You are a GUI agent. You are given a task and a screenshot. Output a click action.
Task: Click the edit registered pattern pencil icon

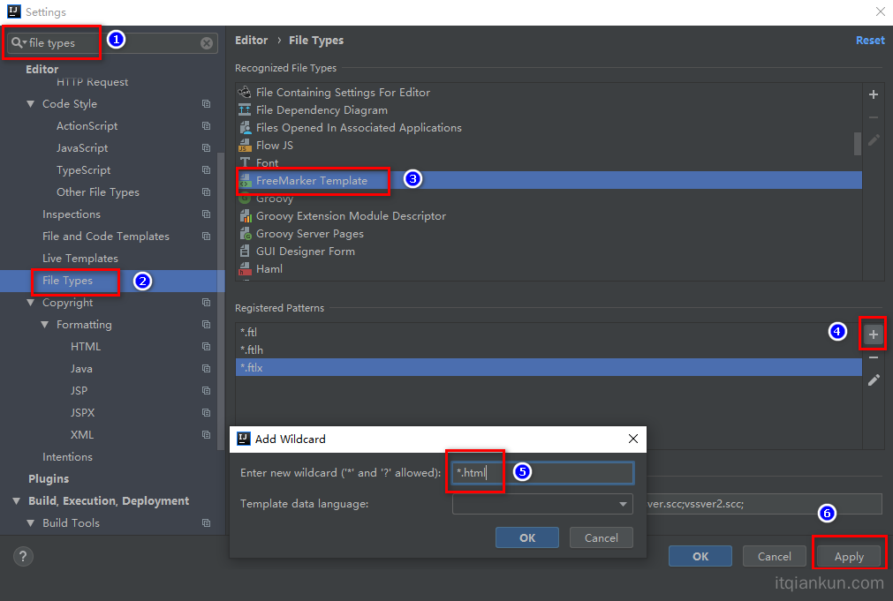[873, 379]
